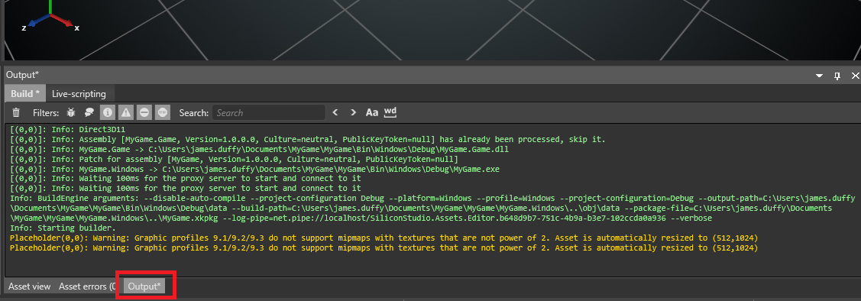Go to next search result
The width and height of the screenshot is (861, 301).
(353, 112)
